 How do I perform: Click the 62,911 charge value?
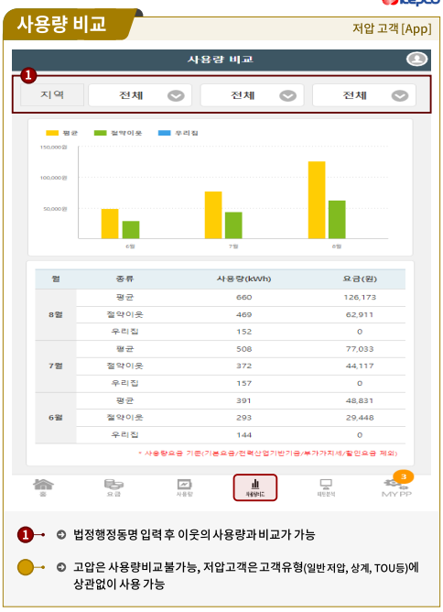(360, 314)
